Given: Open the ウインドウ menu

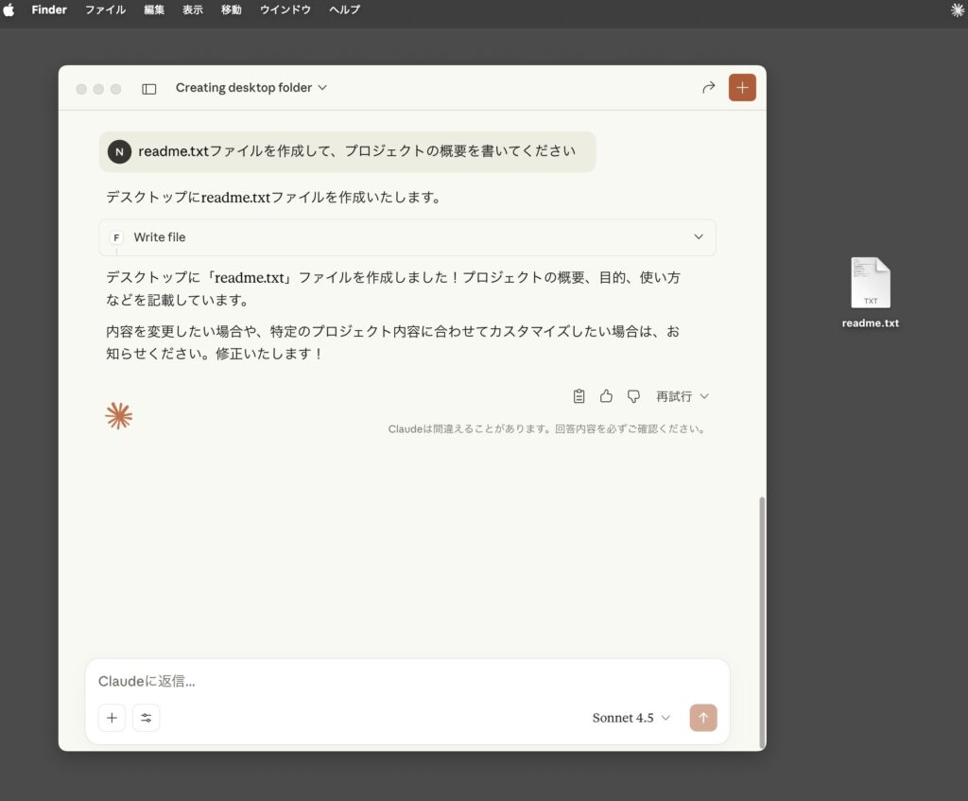Looking at the screenshot, I should tap(285, 10).
